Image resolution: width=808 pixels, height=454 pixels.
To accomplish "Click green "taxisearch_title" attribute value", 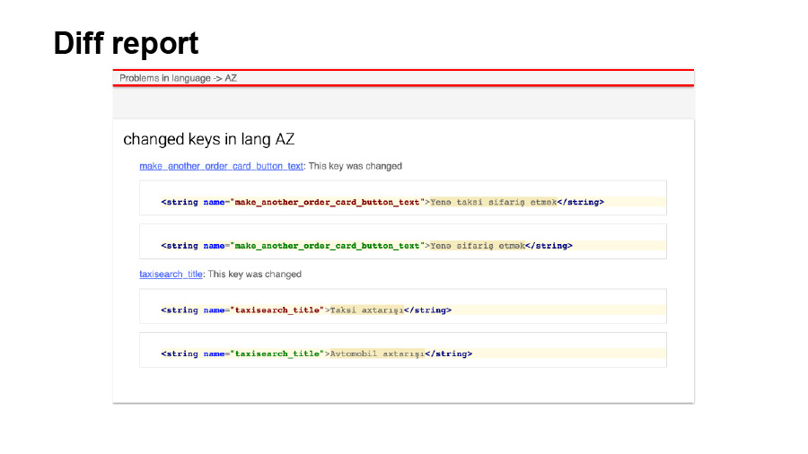I will [277, 354].
